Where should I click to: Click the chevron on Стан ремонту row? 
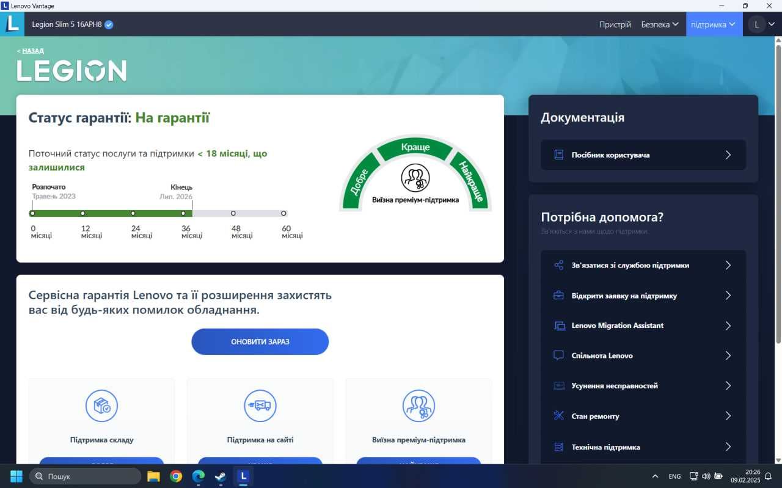tap(728, 416)
